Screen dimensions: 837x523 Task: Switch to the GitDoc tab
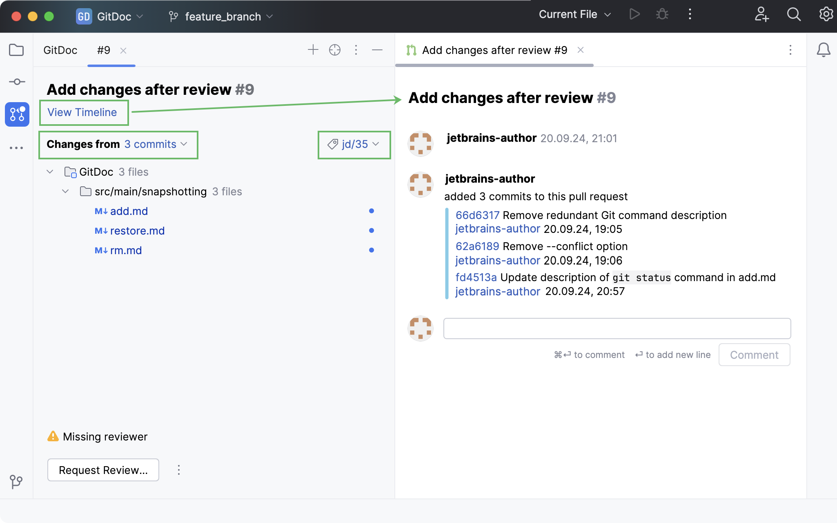click(x=60, y=50)
